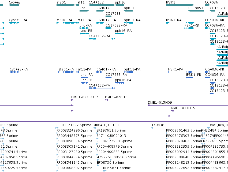Select the RP003098634.5prime EST

point(57,144)
